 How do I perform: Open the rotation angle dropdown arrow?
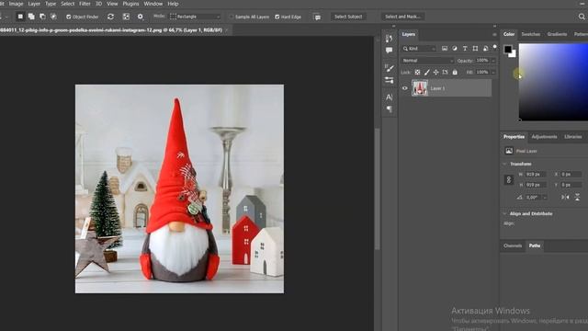[545, 197]
